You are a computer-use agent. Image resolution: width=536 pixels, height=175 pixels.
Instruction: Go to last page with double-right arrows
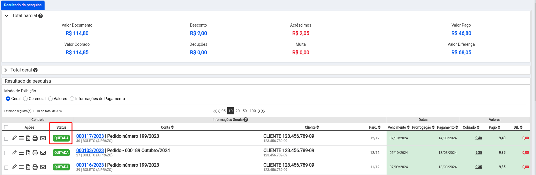tap(263, 111)
